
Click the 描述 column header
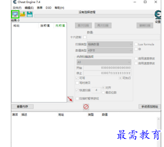tap(24, 115)
